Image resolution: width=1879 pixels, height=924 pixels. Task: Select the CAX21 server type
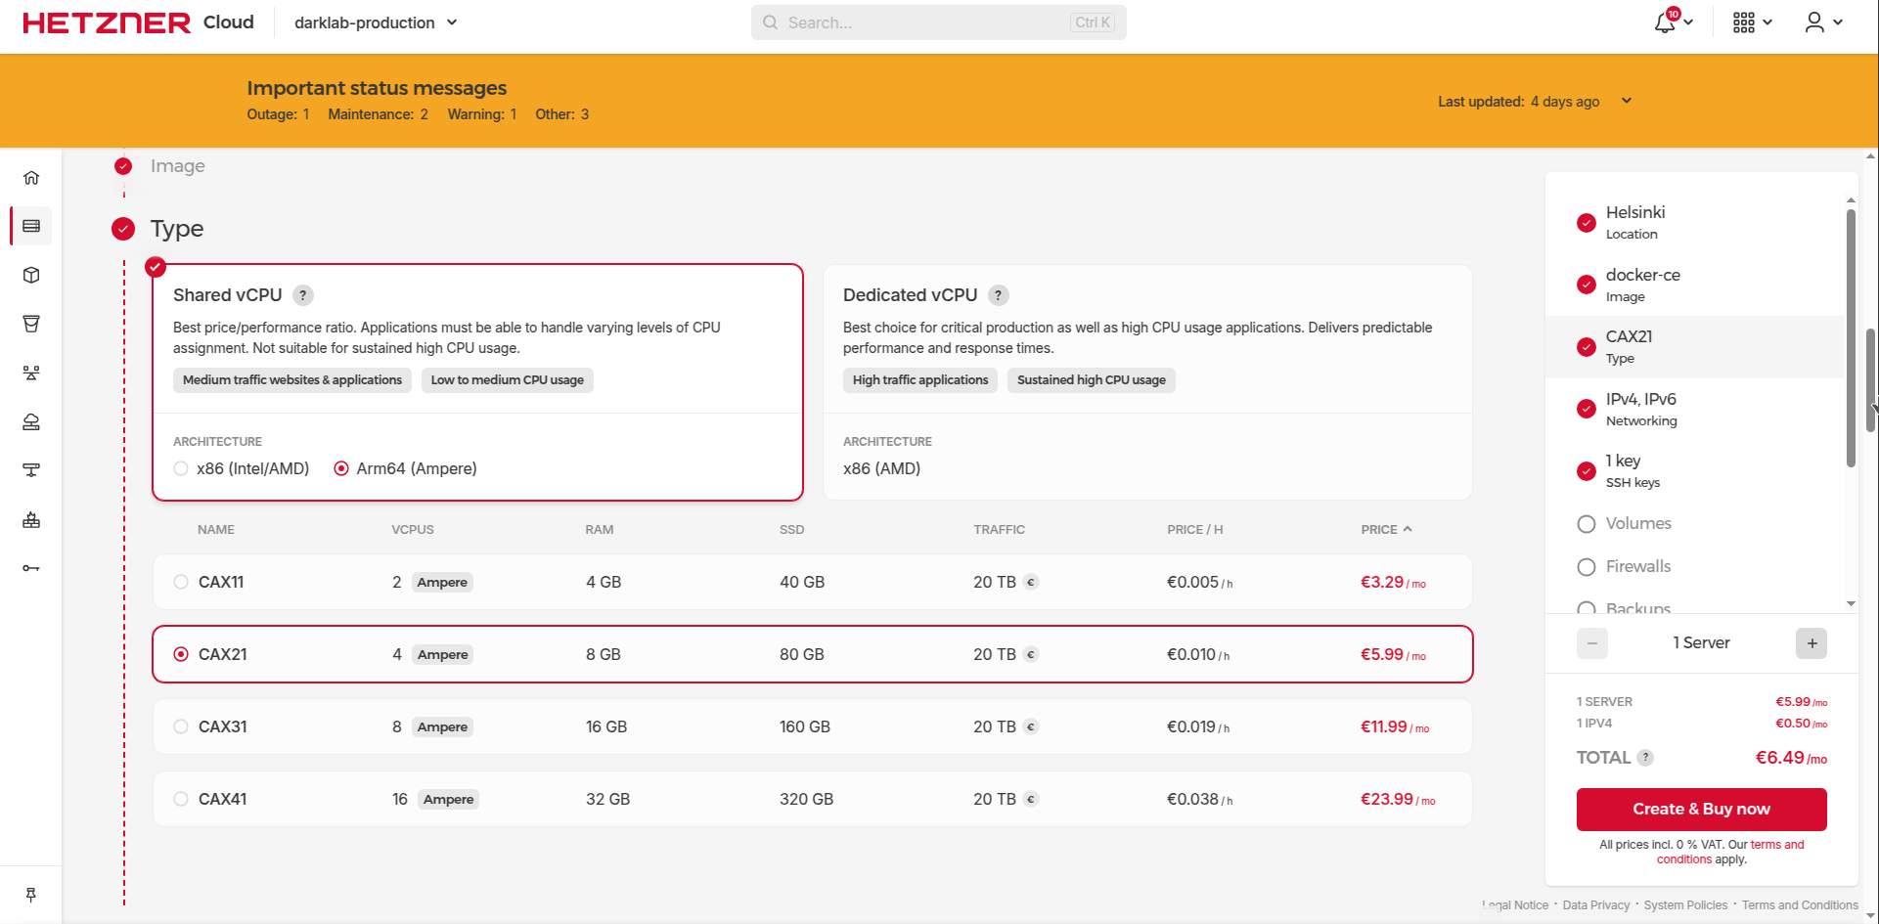coord(812,654)
